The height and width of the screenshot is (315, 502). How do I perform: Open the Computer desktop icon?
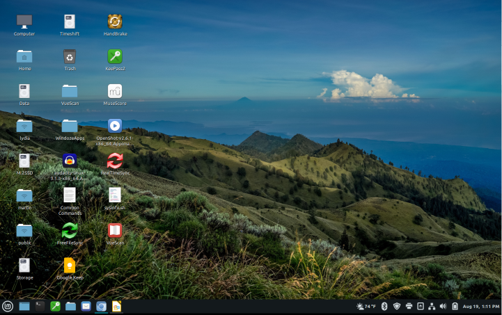pos(24,22)
